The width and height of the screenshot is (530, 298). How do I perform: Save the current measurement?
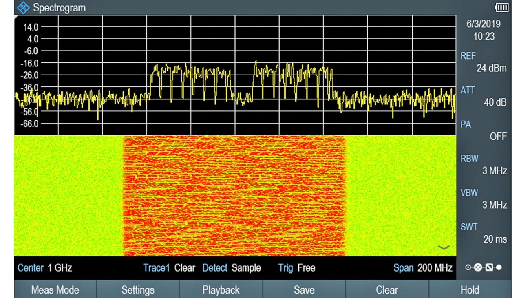pyautogui.click(x=304, y=290)
